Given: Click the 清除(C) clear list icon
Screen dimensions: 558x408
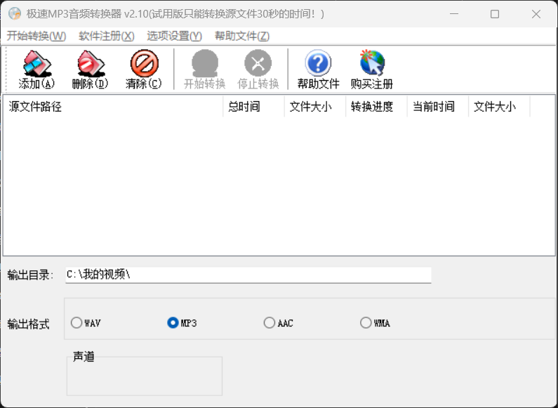Looking at the screenshot, I should pyautogui.click(x=144, y=63).
